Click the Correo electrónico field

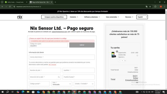(x=62, y=57)
